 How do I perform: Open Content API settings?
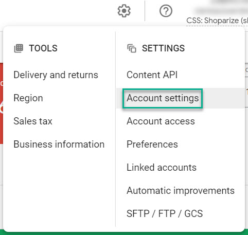click(x=152, y=75)
